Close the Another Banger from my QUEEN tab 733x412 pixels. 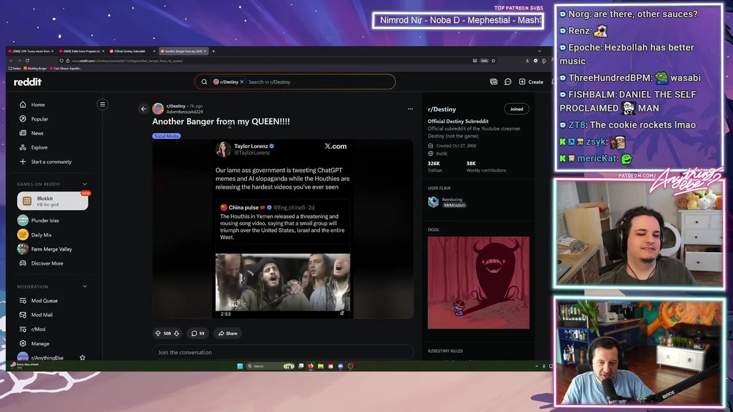point(205,51)
